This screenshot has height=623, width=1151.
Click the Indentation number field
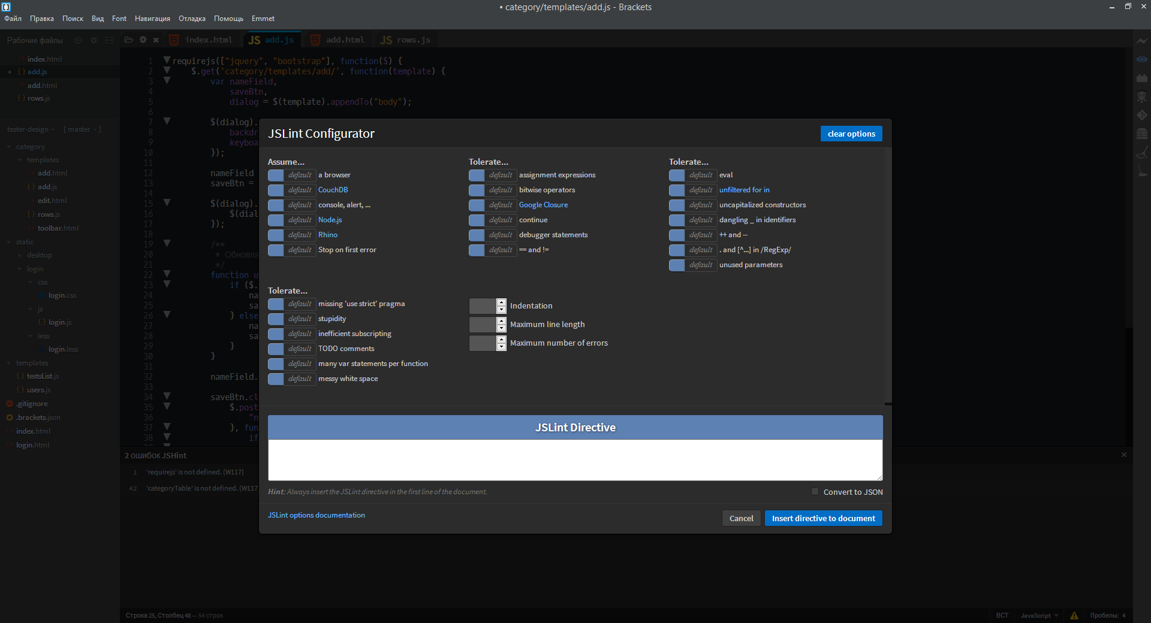pyautogui.click(x=483, y=306)
